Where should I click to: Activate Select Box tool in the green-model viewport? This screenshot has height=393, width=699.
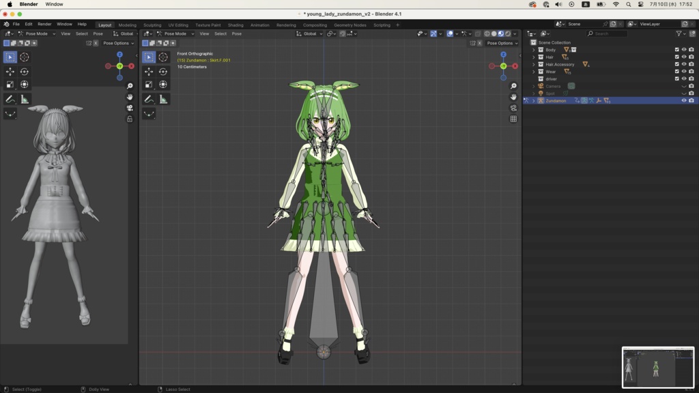coord(149,57)
